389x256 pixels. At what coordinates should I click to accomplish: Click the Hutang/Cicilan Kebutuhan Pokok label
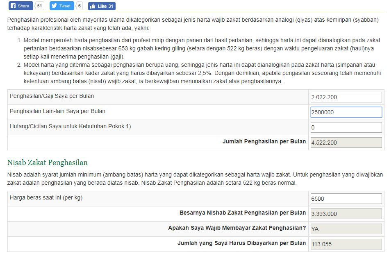70,126
